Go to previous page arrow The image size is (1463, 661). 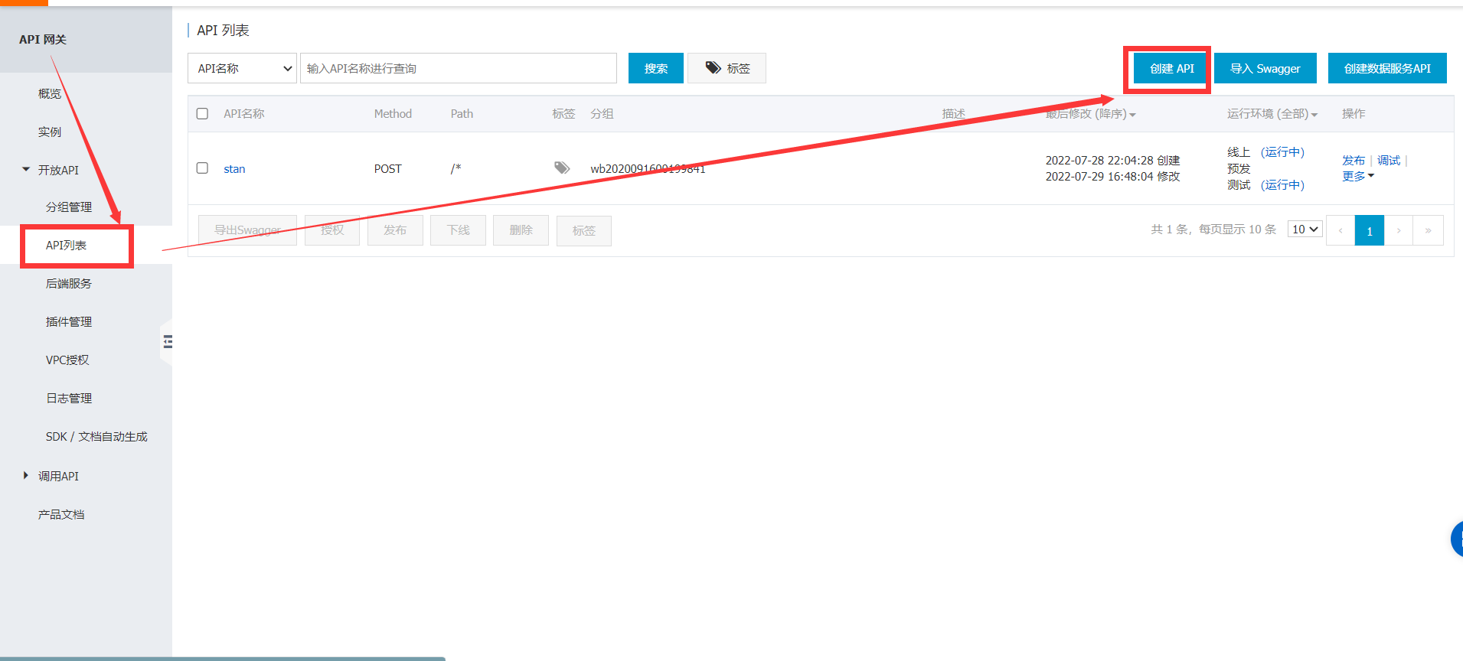click(1341, 230)
